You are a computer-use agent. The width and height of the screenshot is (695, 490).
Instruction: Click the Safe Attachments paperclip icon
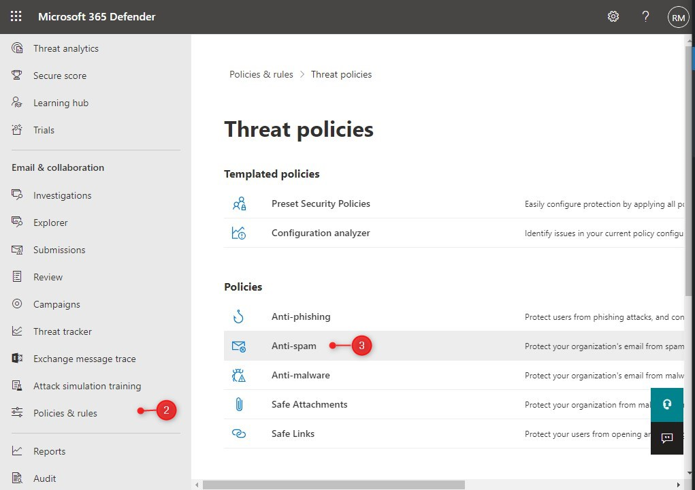[x=238, y=404]
